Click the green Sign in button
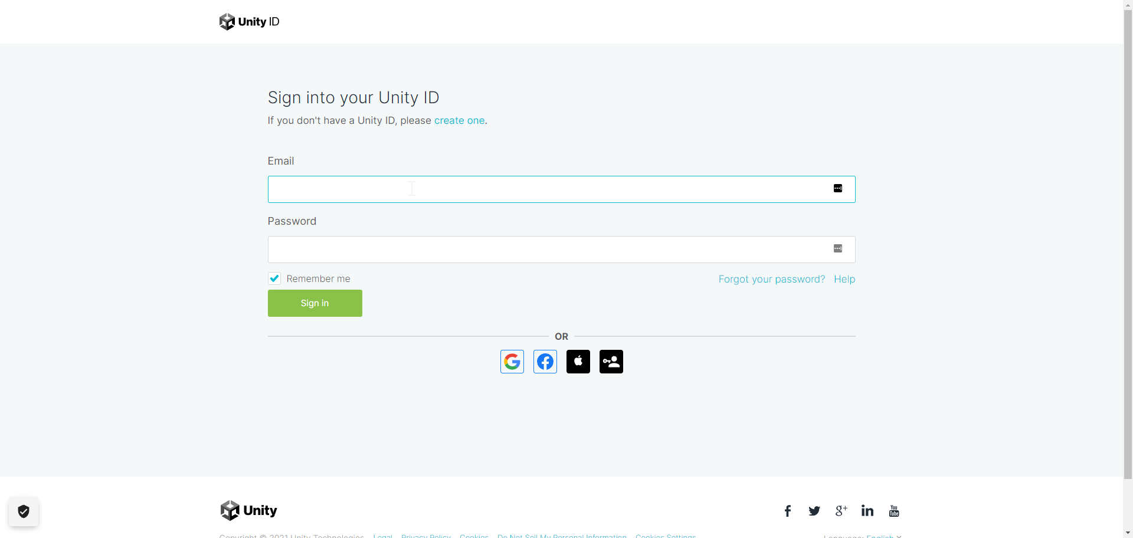This screenshot has height=538, width=1133. click(x=315, y=303)
